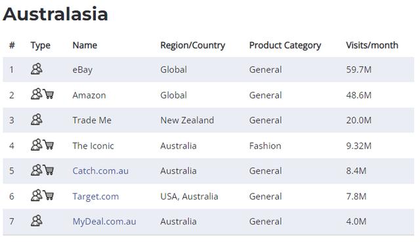420x242 pixels.
Task: Click the marketplace people icon in eBay row
Action: [37, 69]
